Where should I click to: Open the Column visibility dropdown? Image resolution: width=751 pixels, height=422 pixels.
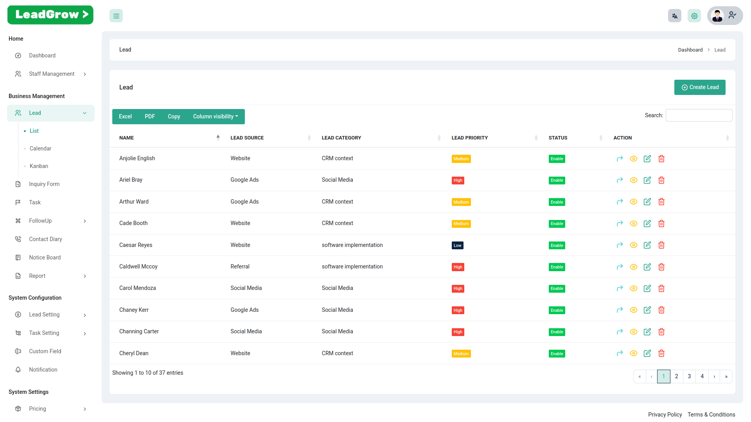216,116
